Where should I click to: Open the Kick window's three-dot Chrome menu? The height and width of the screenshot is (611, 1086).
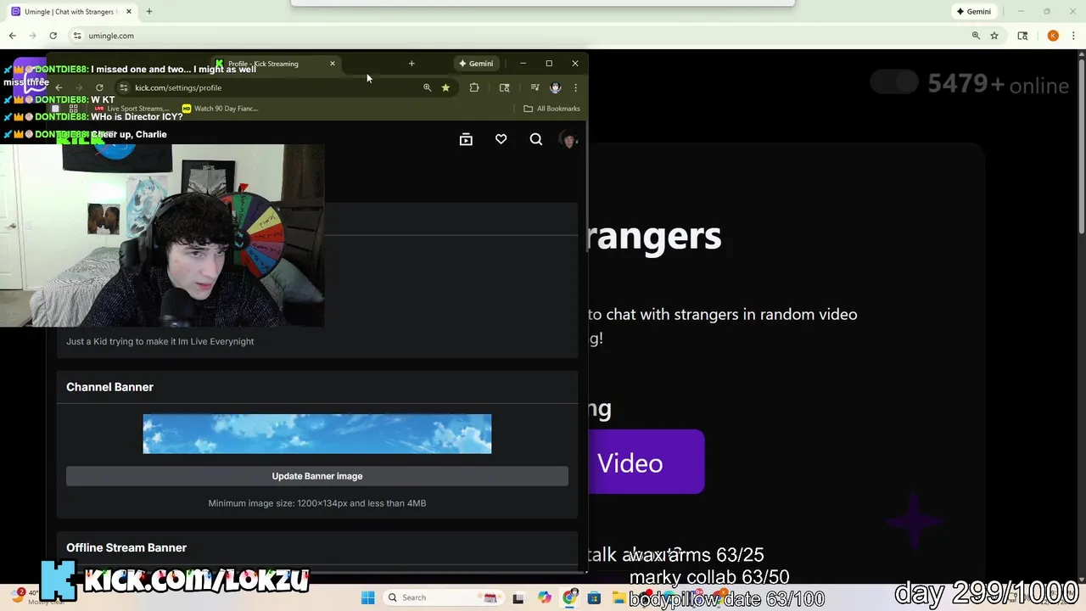click(575, 87)
